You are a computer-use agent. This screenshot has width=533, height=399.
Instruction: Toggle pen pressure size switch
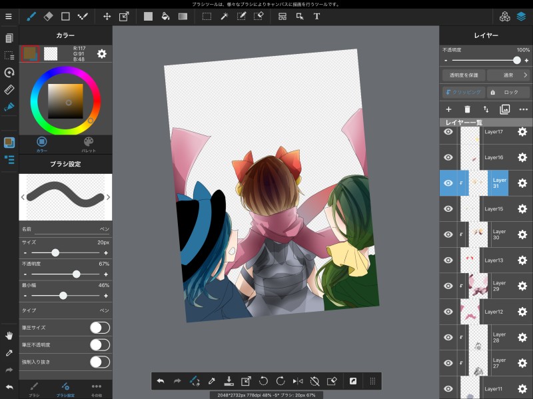[x=100, y=328]
